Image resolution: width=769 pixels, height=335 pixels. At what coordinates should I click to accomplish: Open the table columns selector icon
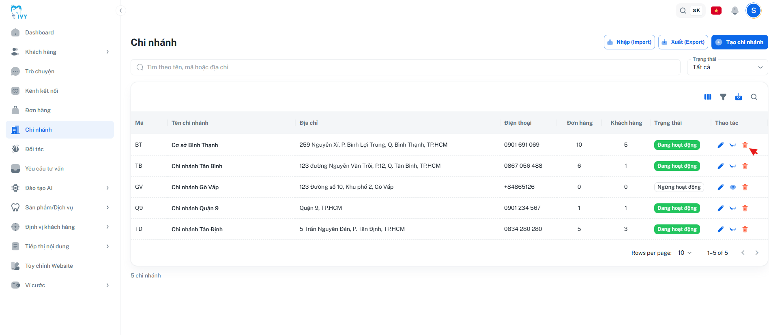708,97
